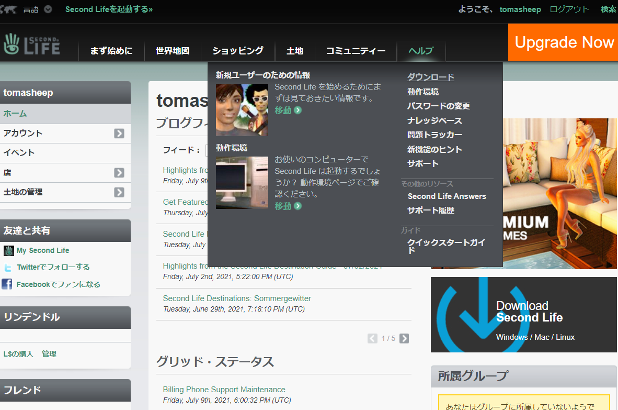Open the 世界地図 menu
Viewport: 618px width, 410px height.
[x=173, y=51]
